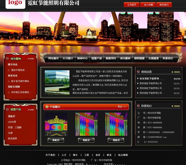Select 夜景亮化 category heading
Image resolution: width=186 pixels, height=165 pixels.
coord(13,76)
